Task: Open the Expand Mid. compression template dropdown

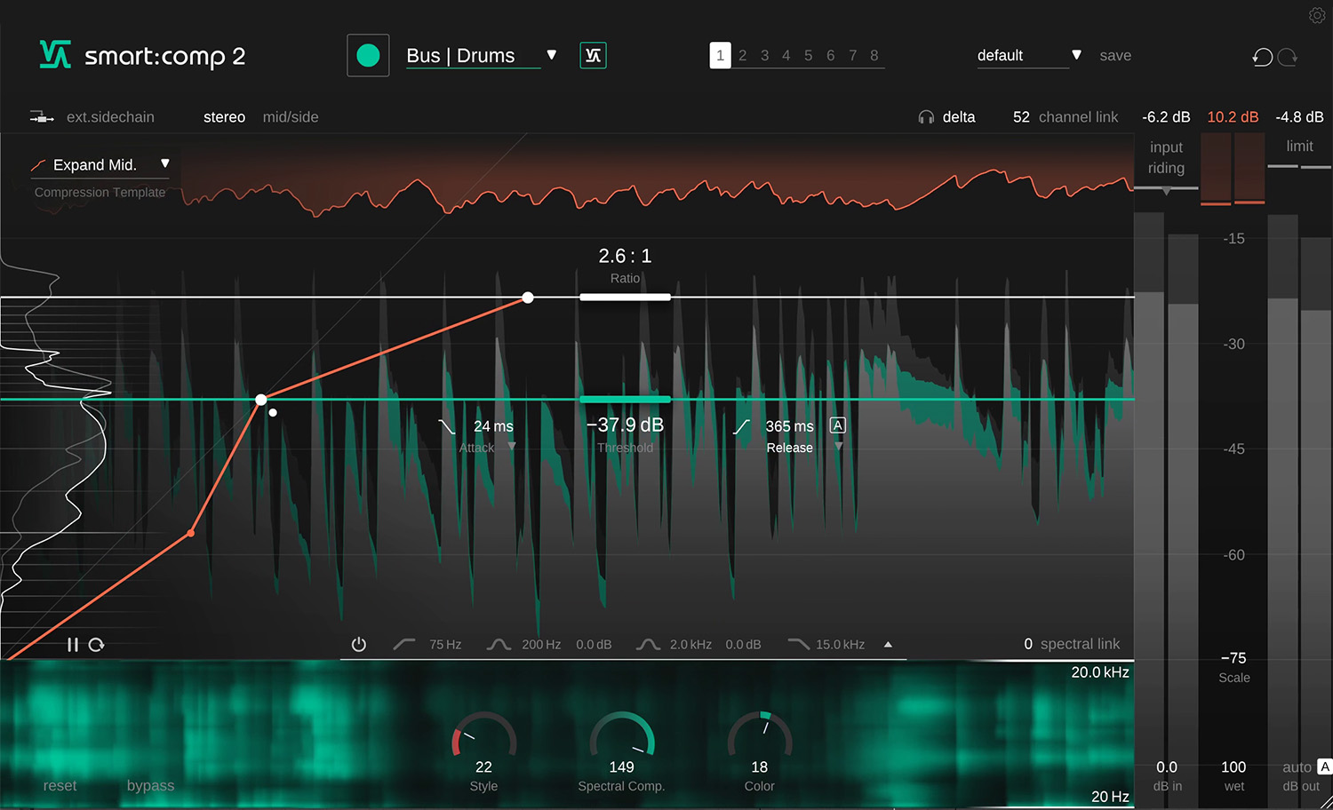Action: pyautogui.click(x=164, y=164)
